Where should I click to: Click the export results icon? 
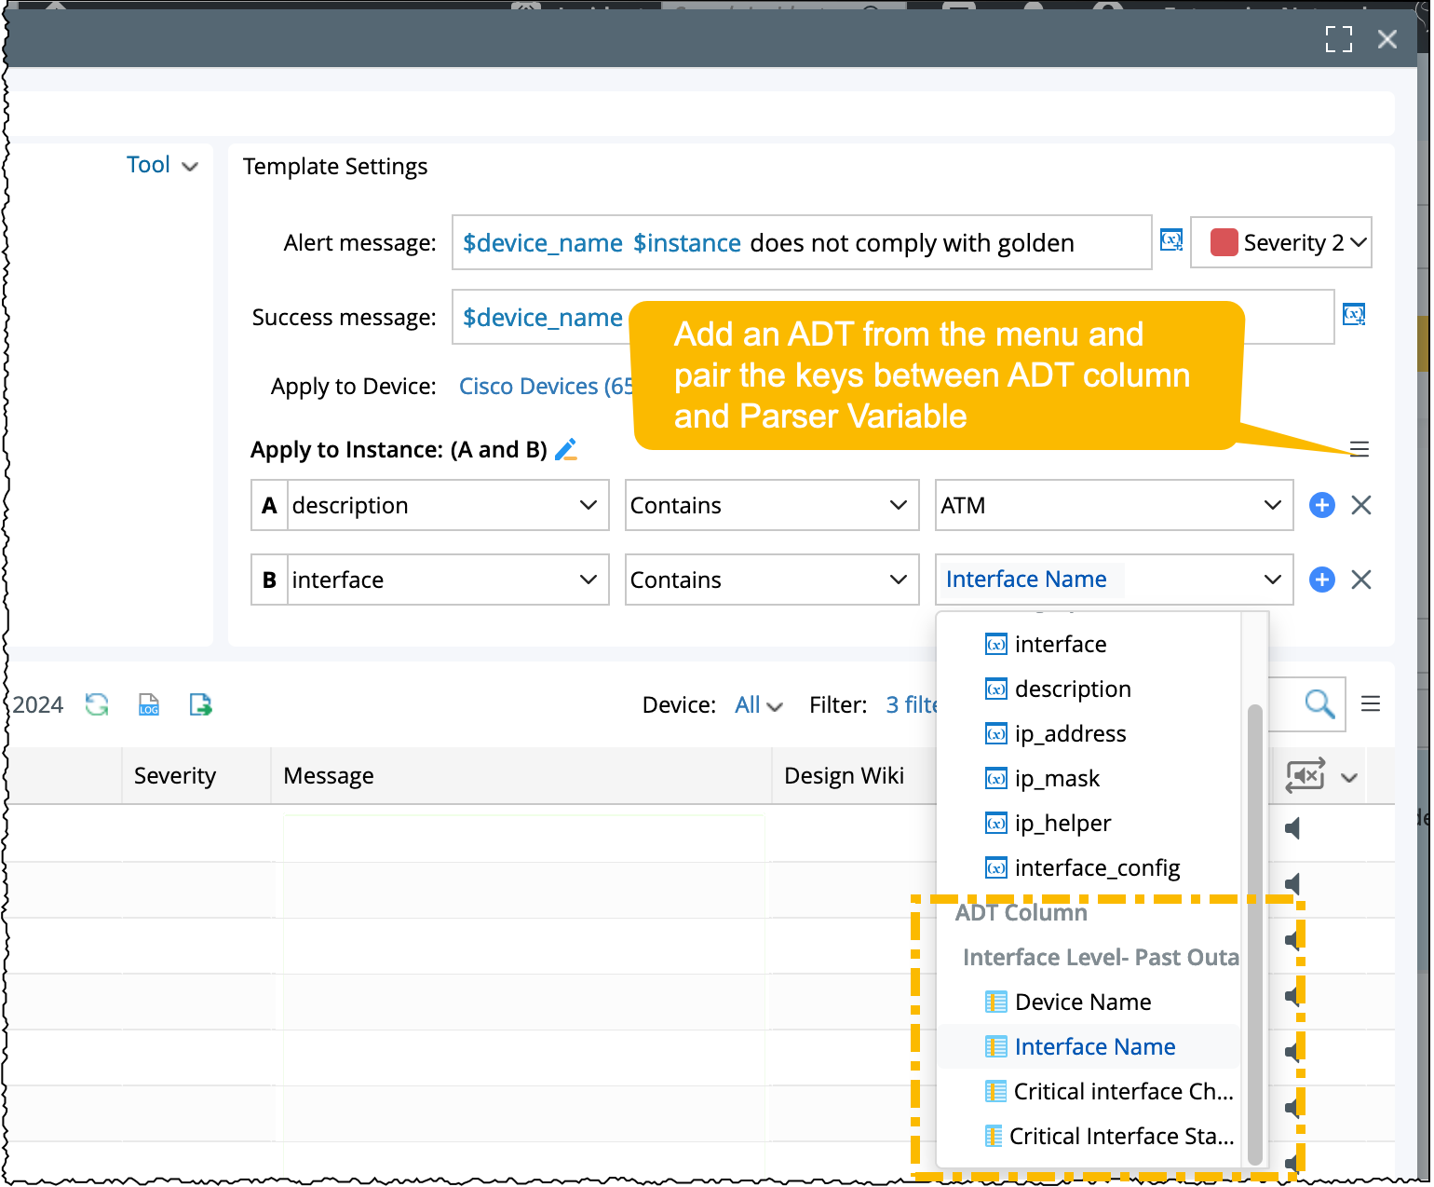coord(200,704)
